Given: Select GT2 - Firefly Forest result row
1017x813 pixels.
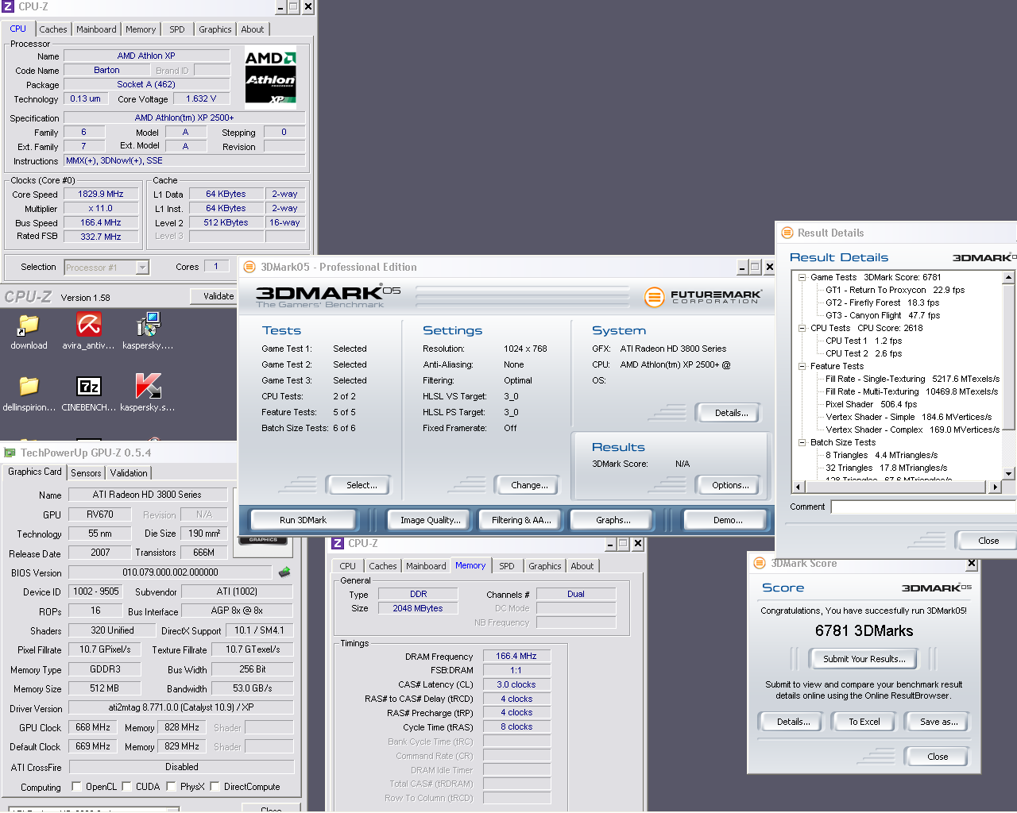Looking at the screenshot, I should tap(882, 302).
